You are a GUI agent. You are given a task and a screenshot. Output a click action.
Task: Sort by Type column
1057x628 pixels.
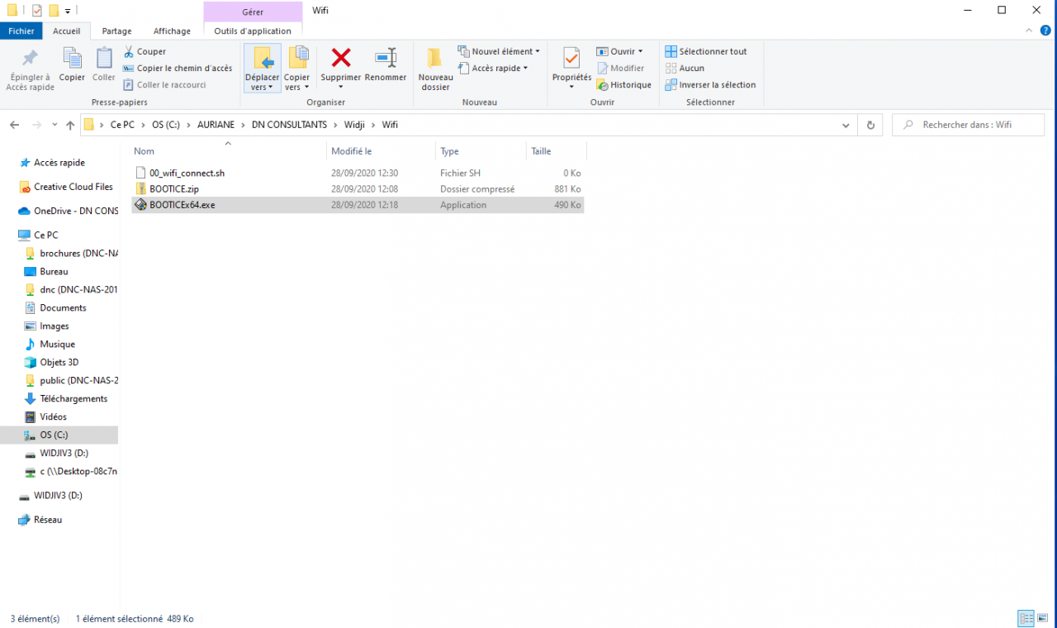tap(481, 151)
